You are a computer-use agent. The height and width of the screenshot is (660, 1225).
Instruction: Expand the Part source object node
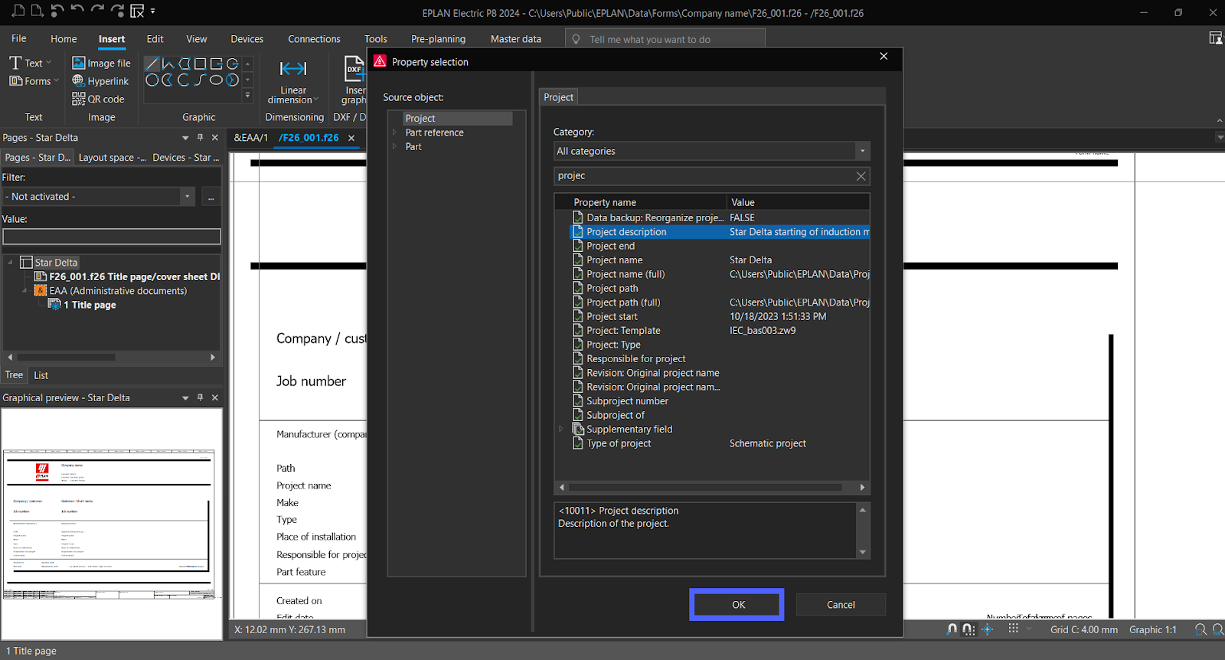(x=394, y=146)
